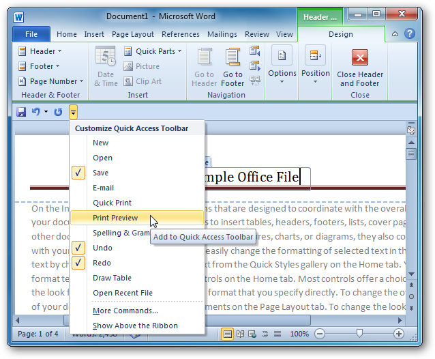Click the Next Page double-arrow button
435x359 pixels.
pyautogui.click(x=411, y=308)
